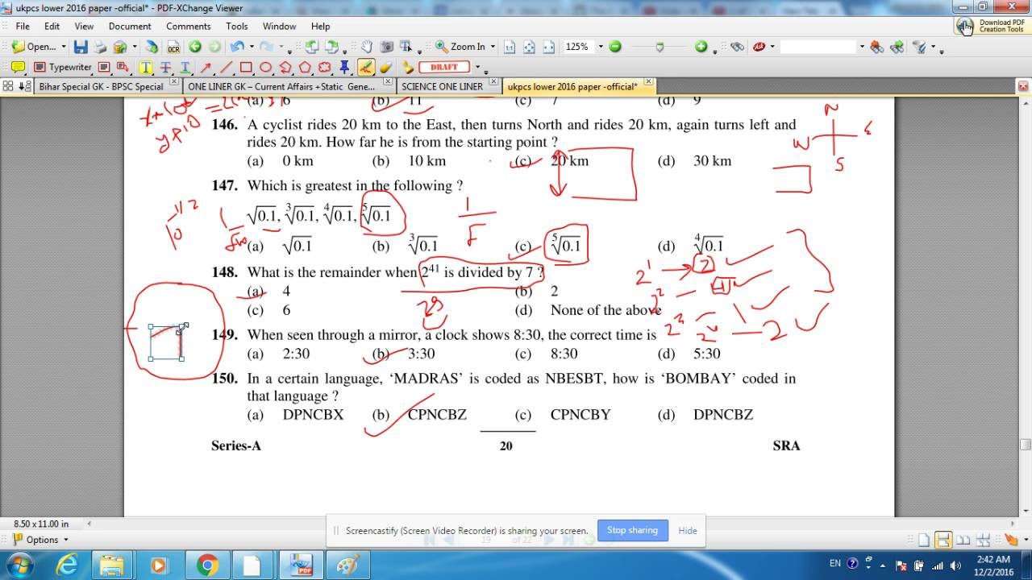Viewport: 1032px width, 580px height.
Task: Select the Sticky Note tool
Action: [18, 67]
